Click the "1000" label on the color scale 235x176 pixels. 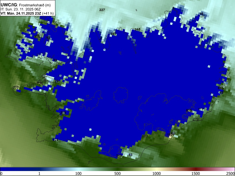[156, 174]
